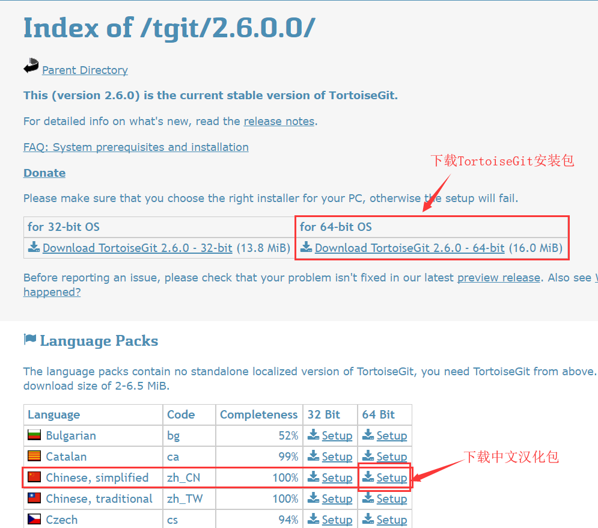Click '(13.8 MiB)' size text
This screenshot has height=528, width=598.
[263, 248]
